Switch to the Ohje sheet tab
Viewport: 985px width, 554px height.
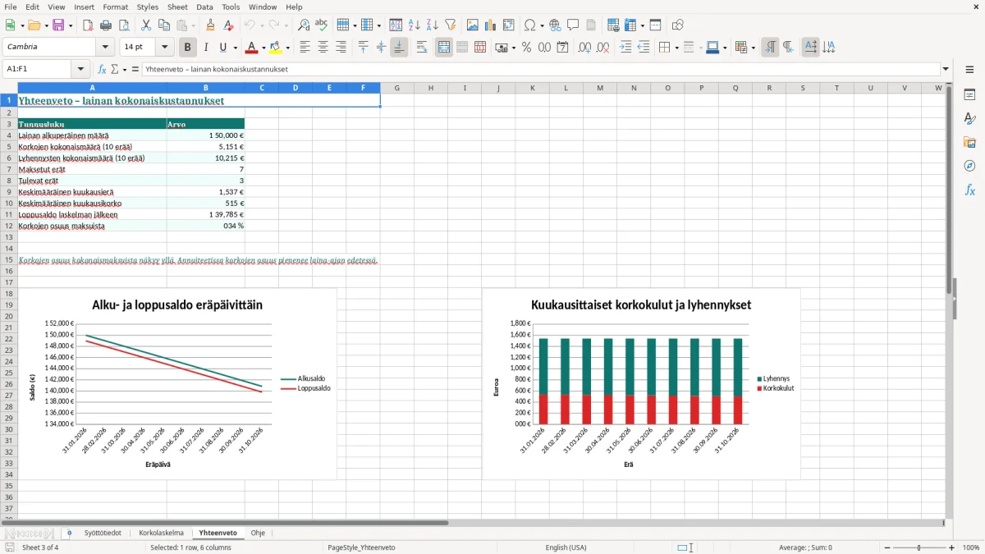(x=258, y=533)
